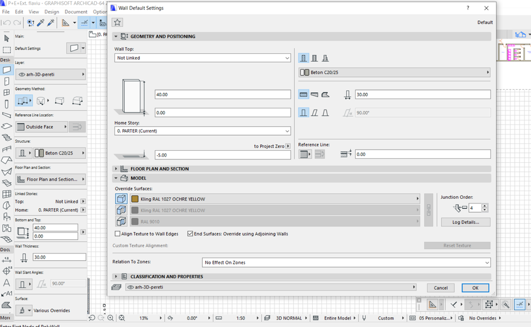
Task: Toggle the surface link chain button
Action: [x=428, y=210]
